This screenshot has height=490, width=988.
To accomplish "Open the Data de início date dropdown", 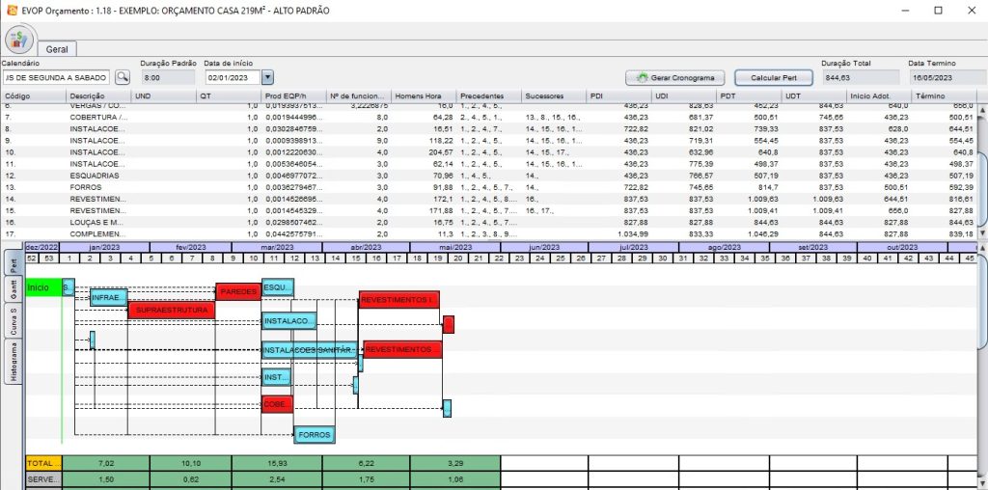I will click(x=267, y=76).
